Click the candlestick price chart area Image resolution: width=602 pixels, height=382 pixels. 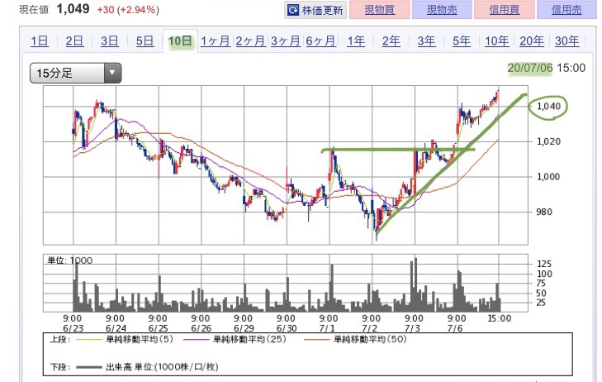click(x=286, y=165)
